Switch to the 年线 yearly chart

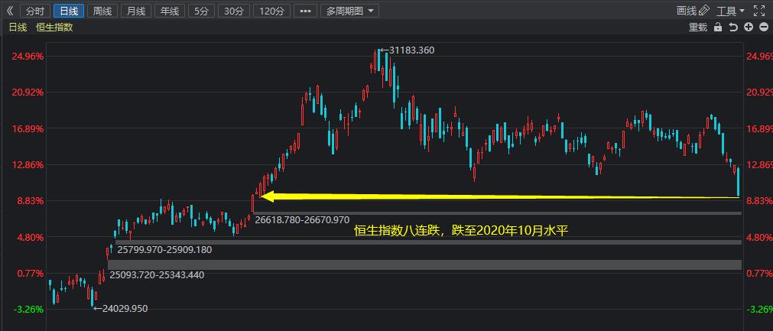coord(169,11)
